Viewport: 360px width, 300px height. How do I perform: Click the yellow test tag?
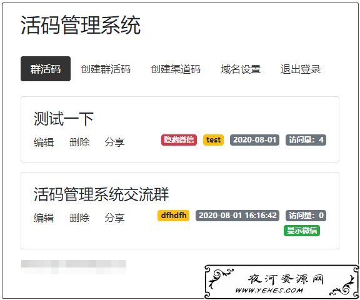coord(213,140)
